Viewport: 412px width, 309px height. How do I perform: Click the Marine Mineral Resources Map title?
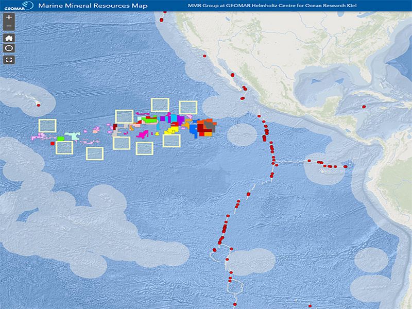[93, 6]
